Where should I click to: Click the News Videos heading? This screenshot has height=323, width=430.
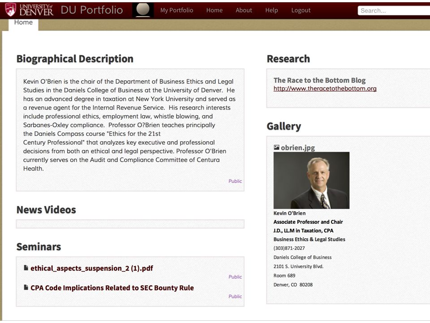pyautogui.click(x=46, y=210)
